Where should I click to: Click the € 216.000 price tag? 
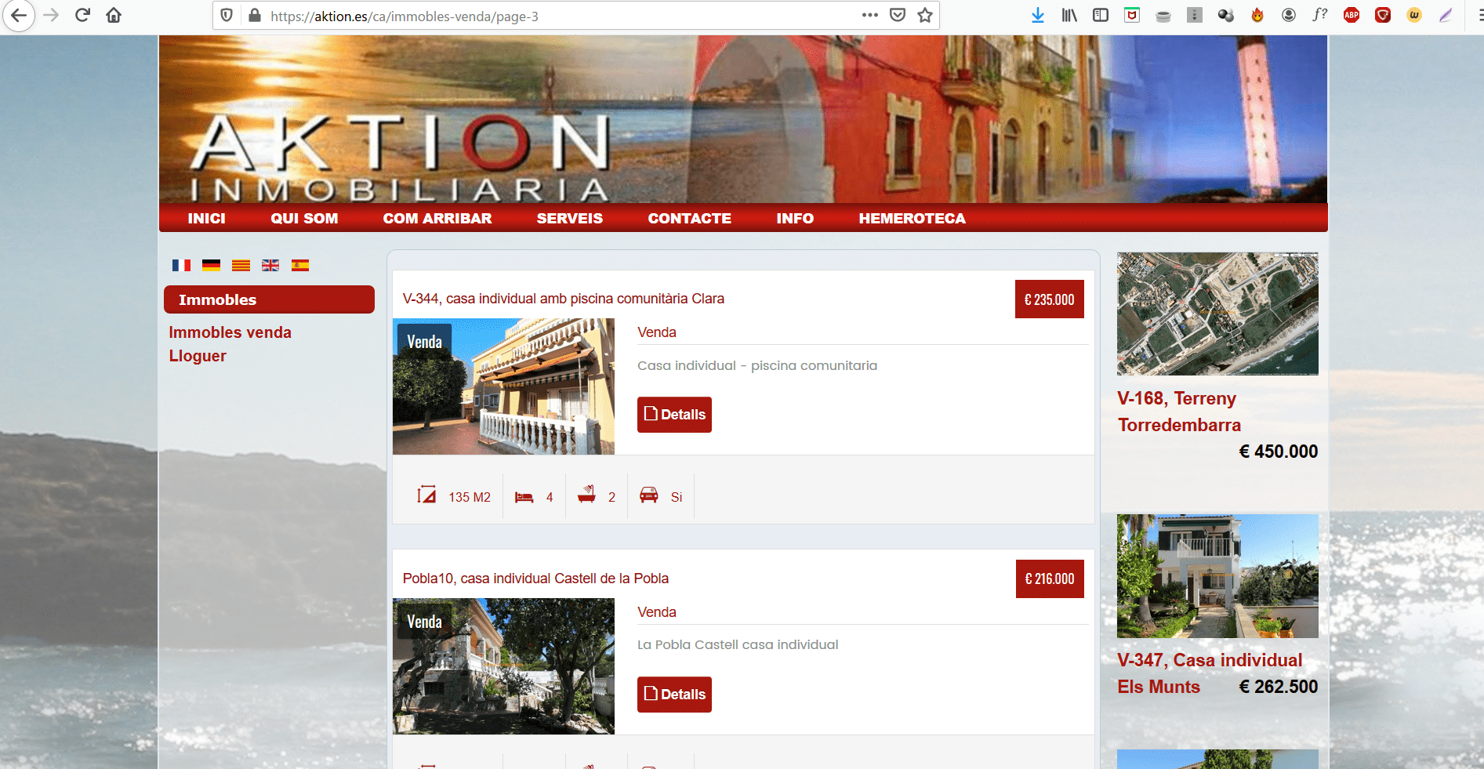(1050, 579)
